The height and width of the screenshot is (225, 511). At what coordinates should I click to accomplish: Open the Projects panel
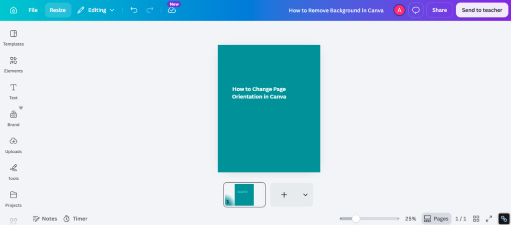(13, 199)
